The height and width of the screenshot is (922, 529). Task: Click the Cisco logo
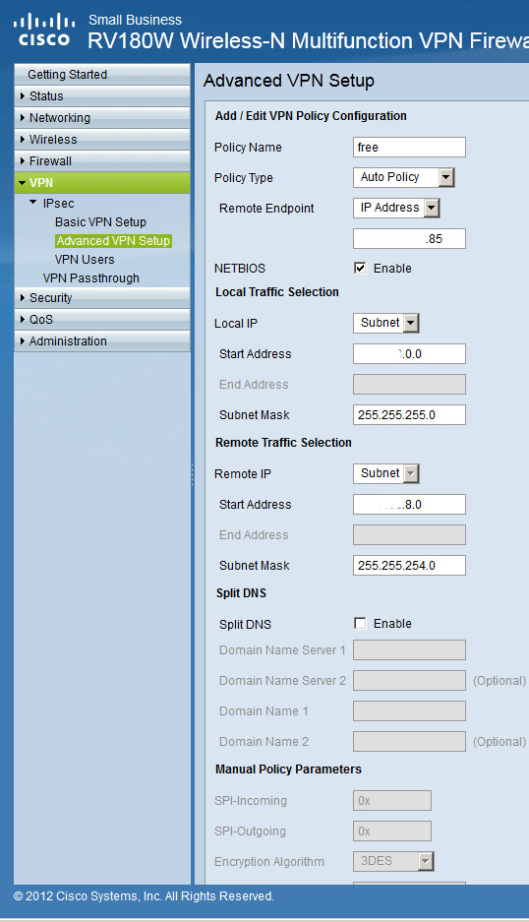44,30
